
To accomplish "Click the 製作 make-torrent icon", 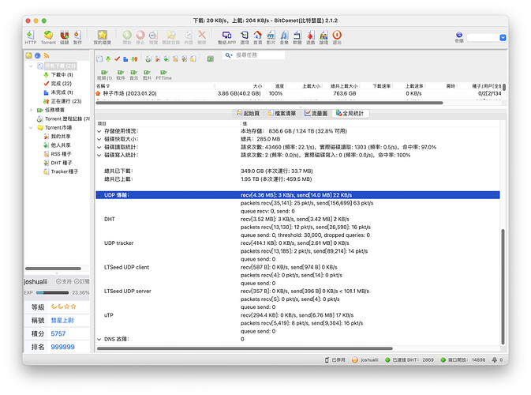I will (77, 37).
